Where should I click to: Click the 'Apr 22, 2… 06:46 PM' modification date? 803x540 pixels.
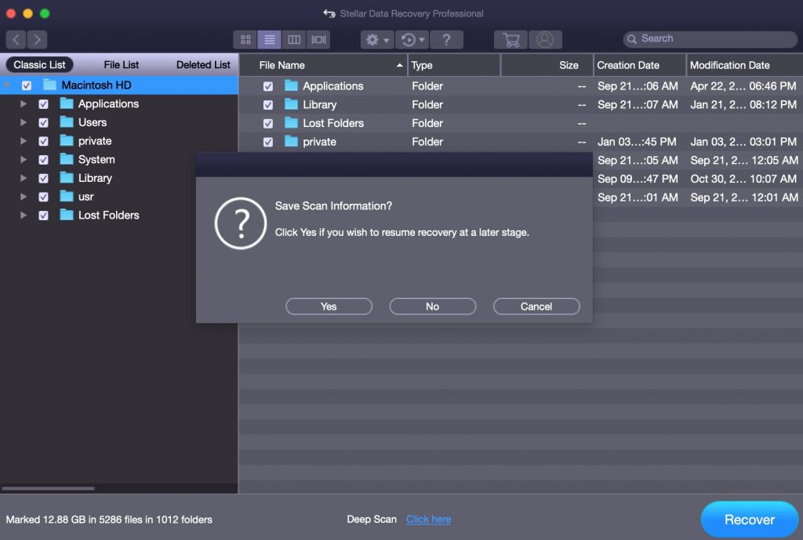pos(743,86)
